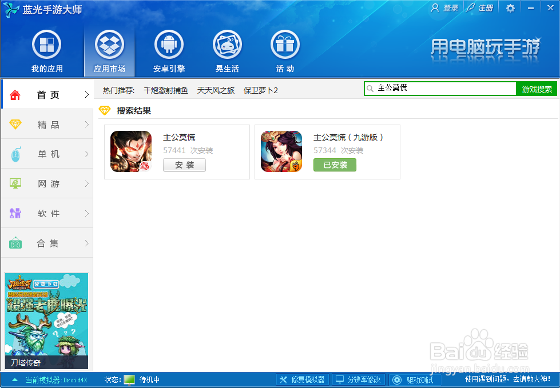This screenshot has height=388, width=560.
Task: Click the 登录 login link
Action: [x=444, y=8]
